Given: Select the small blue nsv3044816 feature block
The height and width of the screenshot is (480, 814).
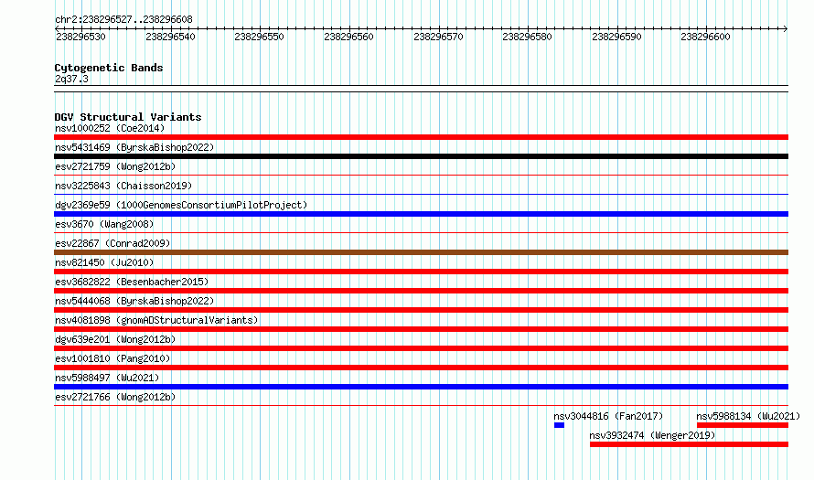Looking at the screenshot, I should (x=559, y=425).
